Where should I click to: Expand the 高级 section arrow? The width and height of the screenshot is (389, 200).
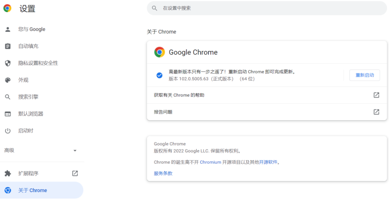pos(75,150)
